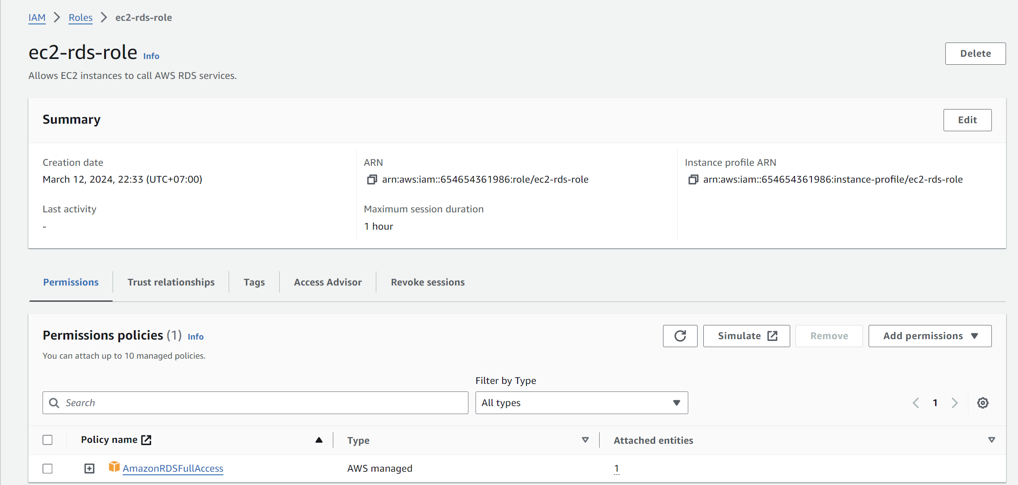Screen dimensions: 1018x485
Task: Expand the AmazonRDSFullAccess policy details
Action: tap(90, 469)
